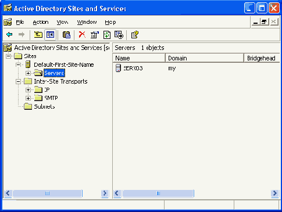The width and height of the screenshot is (282, 212).
Task: Click the Subnets folder icon
Action: coord(28,106)
